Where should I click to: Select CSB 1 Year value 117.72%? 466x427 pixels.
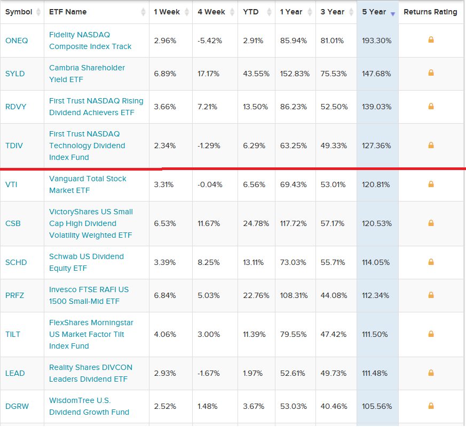click(x=293, y=223)
